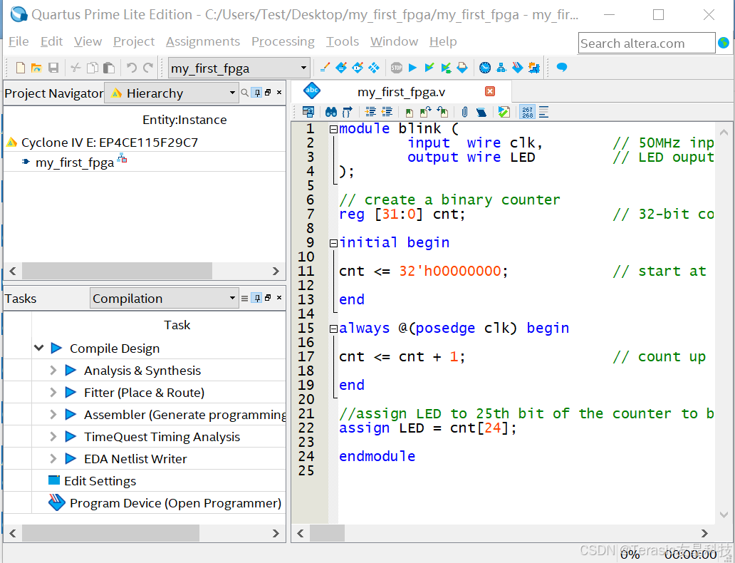Toggle bookmark on current line
This screenshot has height=563, width=735.
pos(410,112)
